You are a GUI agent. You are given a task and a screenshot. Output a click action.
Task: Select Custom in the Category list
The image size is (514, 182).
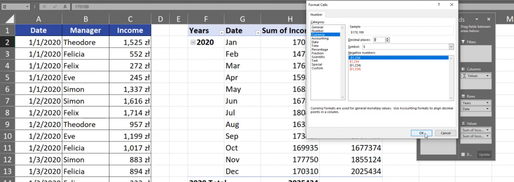pos(317,68)
